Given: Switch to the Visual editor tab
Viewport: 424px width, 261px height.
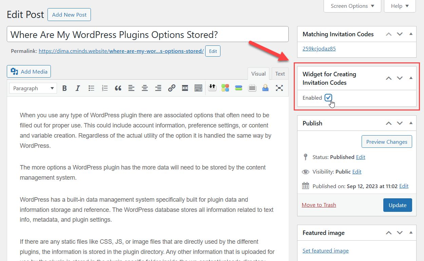Looking at the screenshot, I should [x=258, y=74].
